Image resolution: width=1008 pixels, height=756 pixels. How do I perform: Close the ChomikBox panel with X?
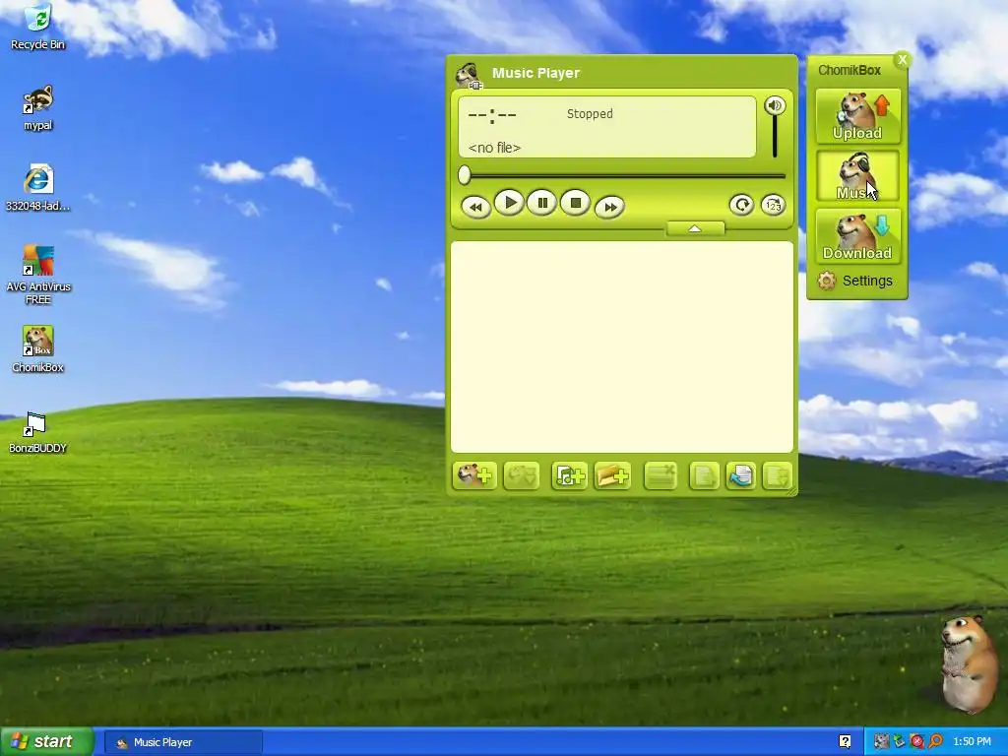(903, 60)
